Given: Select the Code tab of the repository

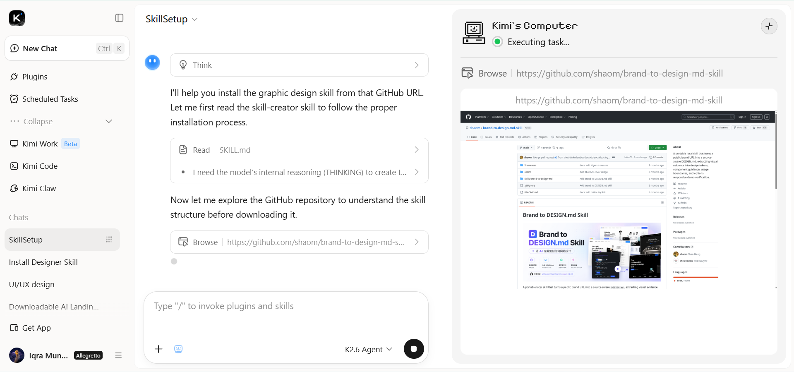Looking at the screenshot, I should 472,137.
